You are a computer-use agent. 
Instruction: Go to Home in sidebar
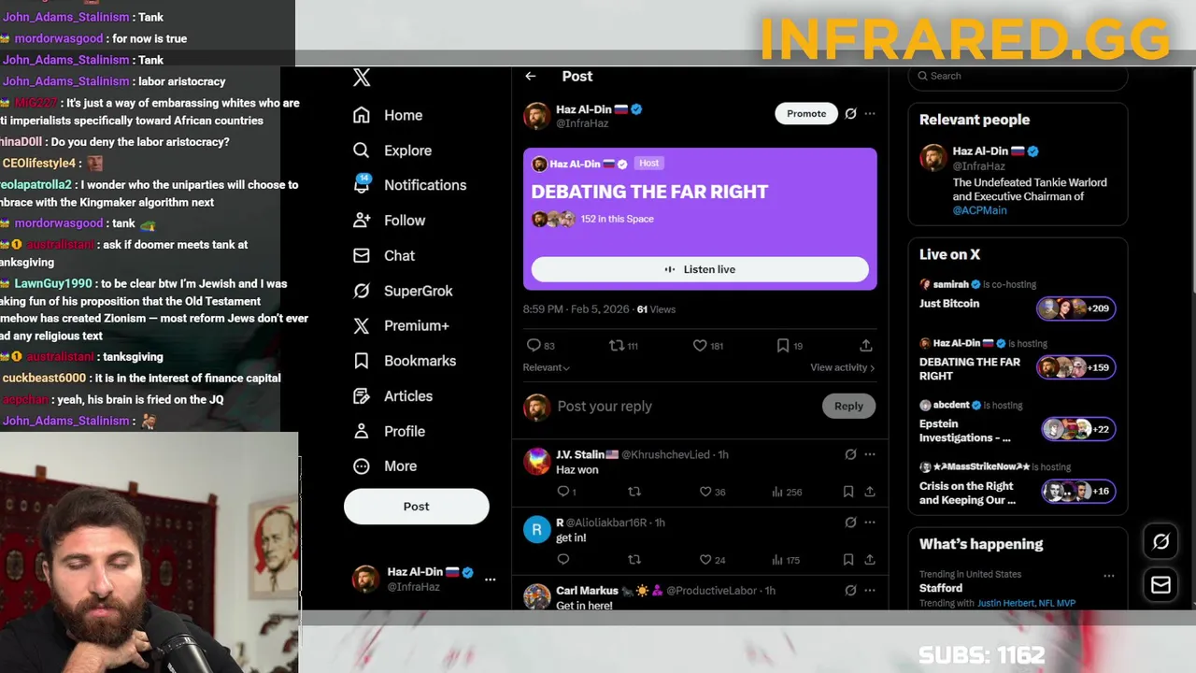[388, 115]
